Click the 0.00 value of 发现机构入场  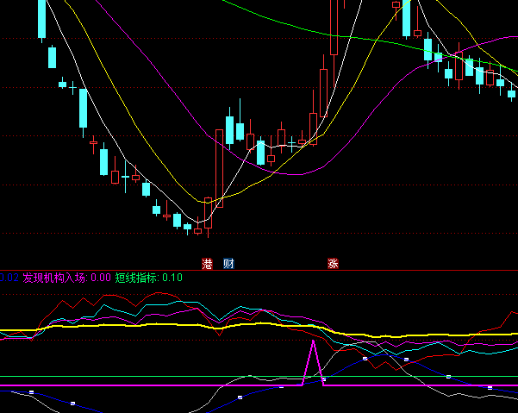(x=101, y=278)
